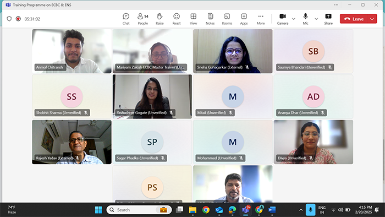Open meeting Notes
The image size is (385, 217).
[x=210, y=19]
